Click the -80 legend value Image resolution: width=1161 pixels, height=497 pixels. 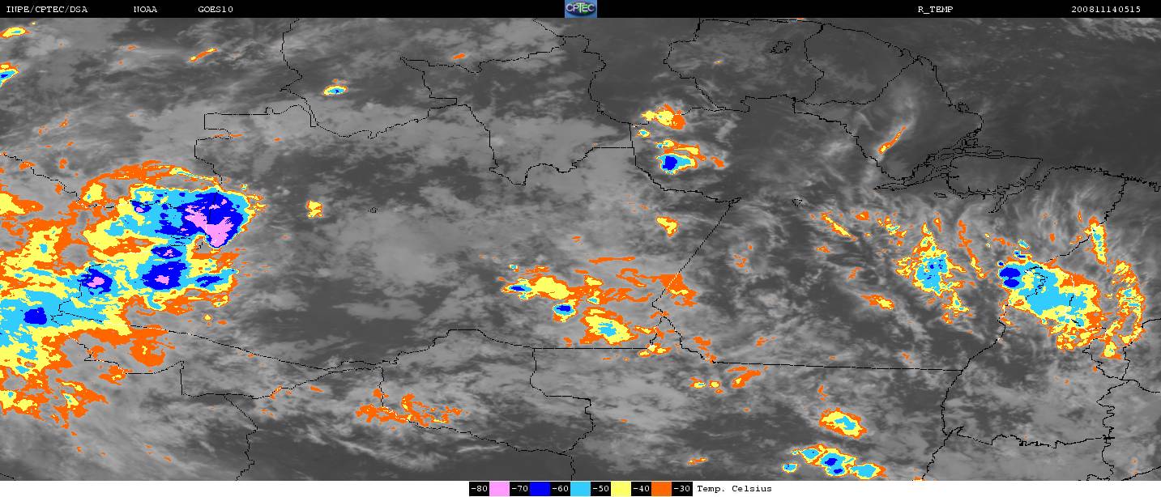[x=479, y=489]
